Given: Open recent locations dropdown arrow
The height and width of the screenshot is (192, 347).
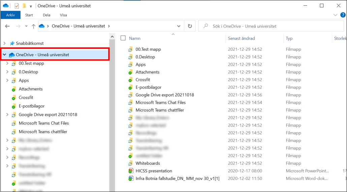Looking at the screenshot, I should pyautogui.click(x=26, y=26).
